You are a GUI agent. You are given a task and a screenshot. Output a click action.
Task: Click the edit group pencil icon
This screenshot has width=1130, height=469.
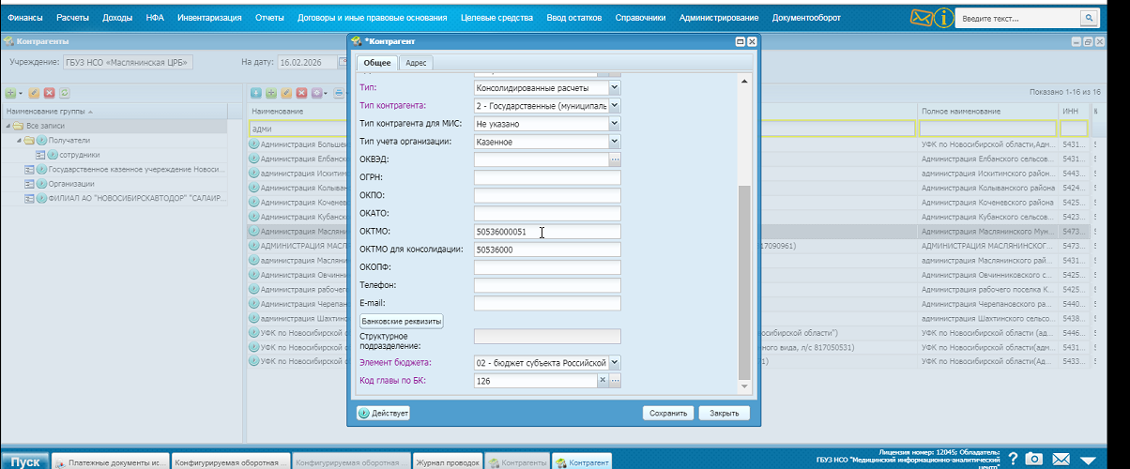[34, 93]
